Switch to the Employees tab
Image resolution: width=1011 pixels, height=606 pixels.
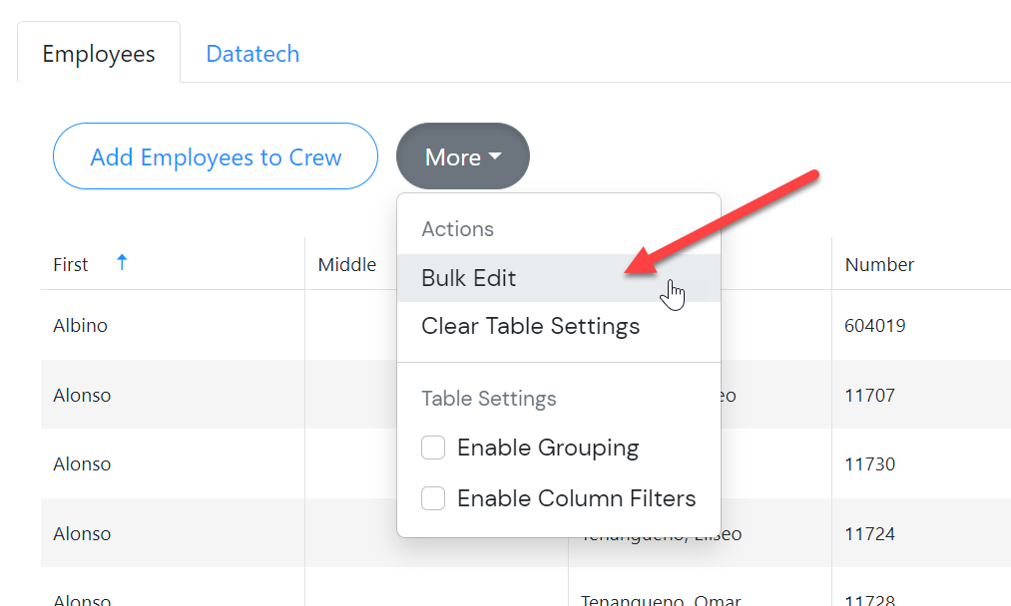(x=99, y=54)
